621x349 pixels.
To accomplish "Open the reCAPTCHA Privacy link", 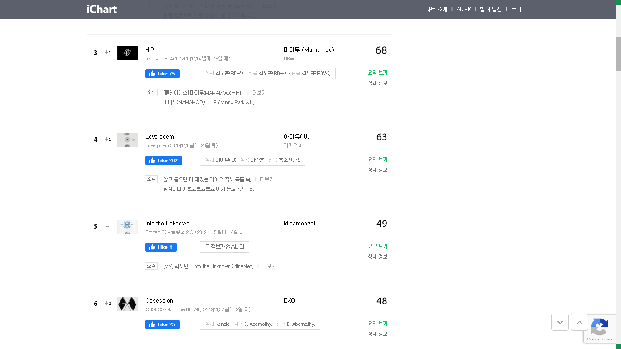I will 593,339.
